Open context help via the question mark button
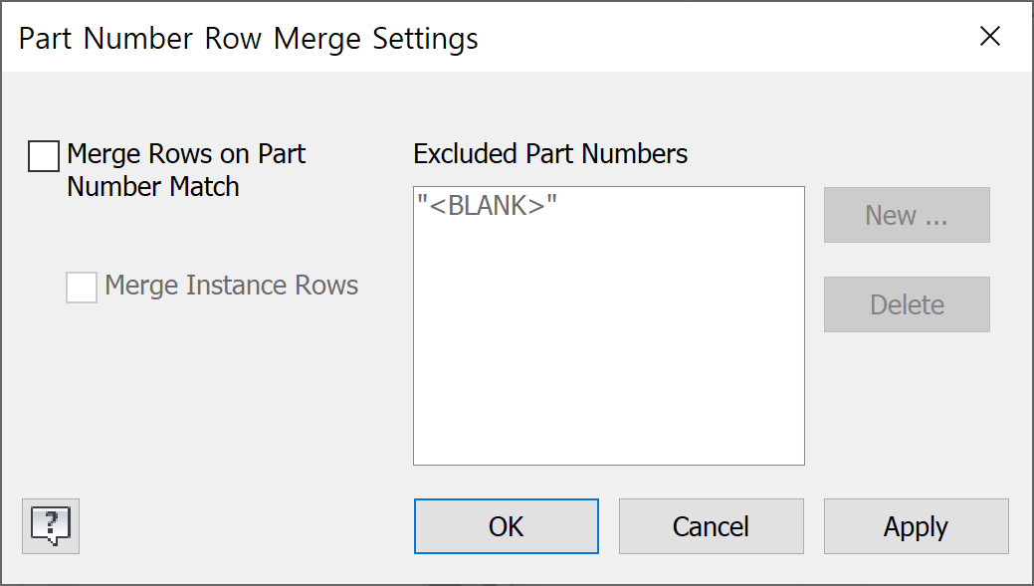 51,526
